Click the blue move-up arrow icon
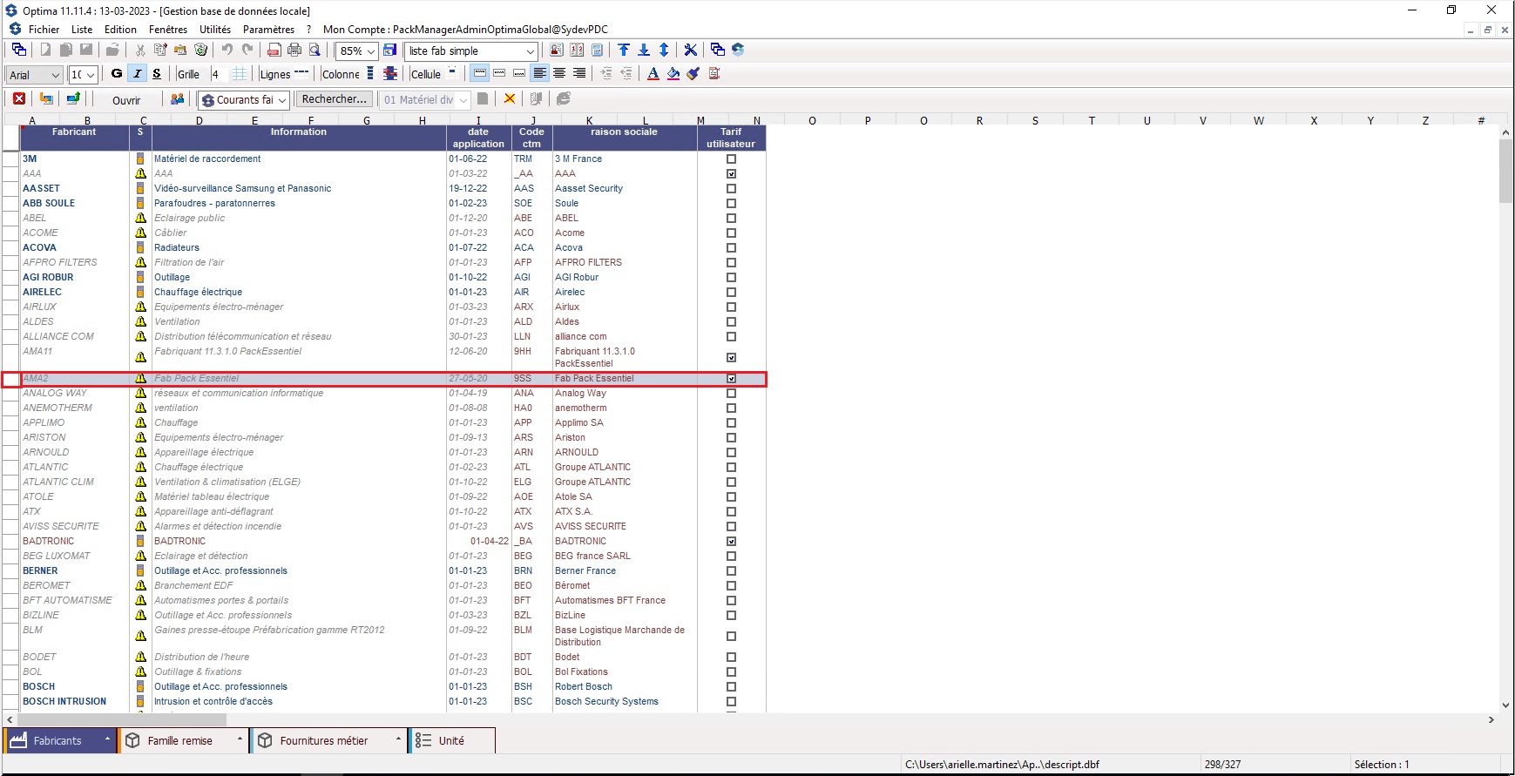1515x776 pixels. 624,51
